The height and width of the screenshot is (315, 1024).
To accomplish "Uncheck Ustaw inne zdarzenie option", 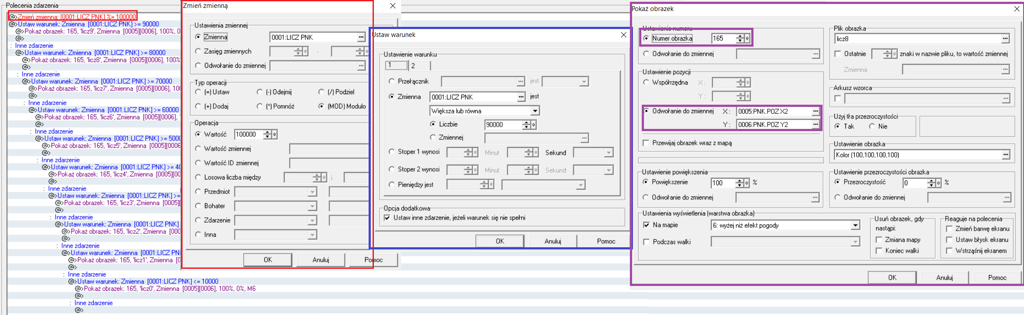I will point(387,218).
